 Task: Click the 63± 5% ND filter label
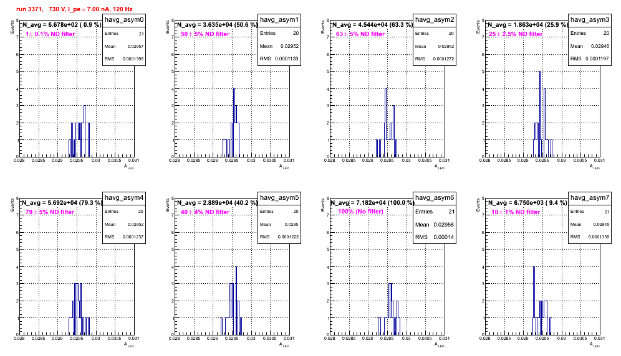[360, 34]
